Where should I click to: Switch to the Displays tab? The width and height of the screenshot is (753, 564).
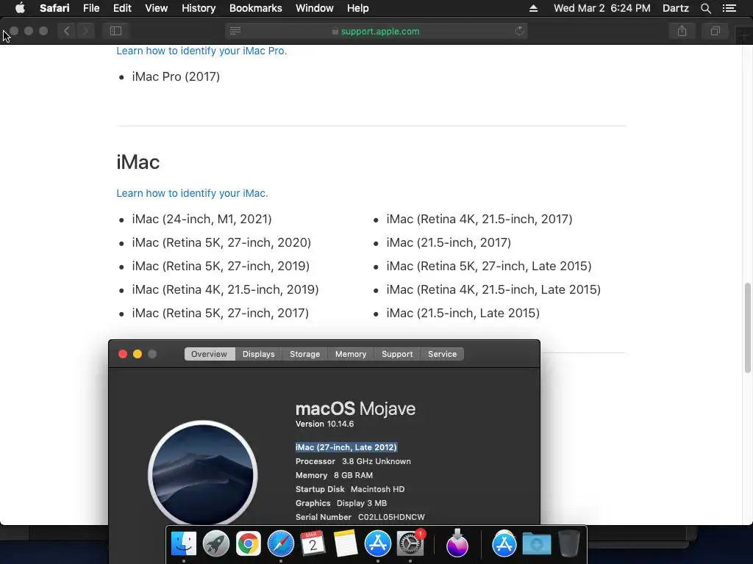point(258,354)
